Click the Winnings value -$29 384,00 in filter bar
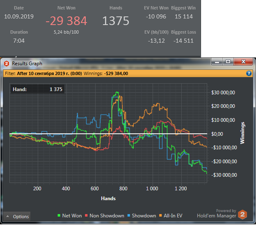 pos(116,73)
